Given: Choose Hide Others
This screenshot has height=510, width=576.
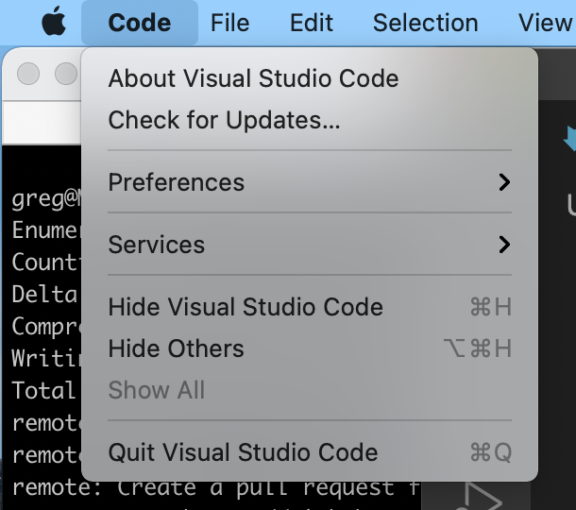Looking at the screenshot, I should coord(176,348).
